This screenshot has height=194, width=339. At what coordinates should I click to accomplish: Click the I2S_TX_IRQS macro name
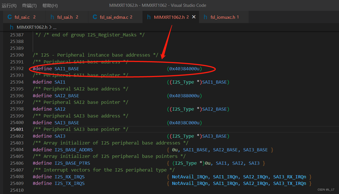(69, 183)
